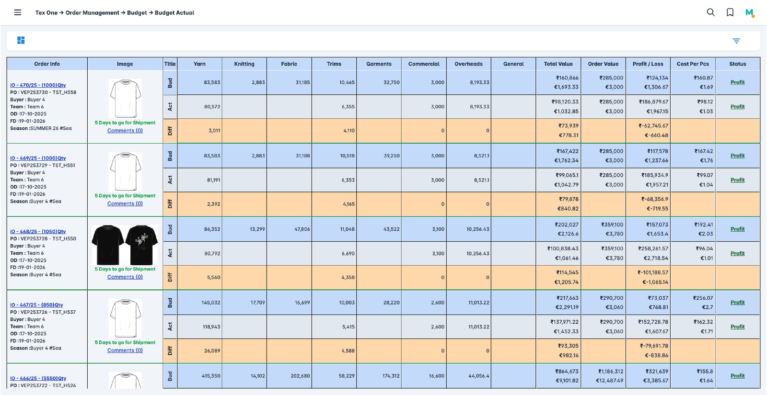Click the bookmark icon in header
Image resolution: width=767 pixels, height=395 pixels.
(730, 12)
